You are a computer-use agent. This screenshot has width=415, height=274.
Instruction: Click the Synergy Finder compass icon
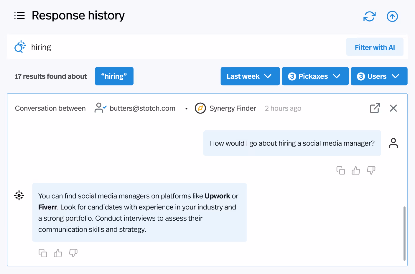click(x=200, y=108)
